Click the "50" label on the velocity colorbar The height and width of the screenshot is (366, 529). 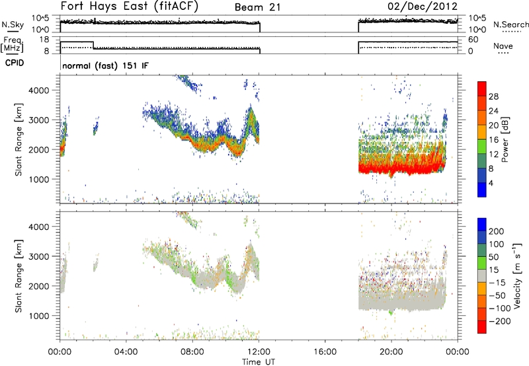[x=493, y=257]
